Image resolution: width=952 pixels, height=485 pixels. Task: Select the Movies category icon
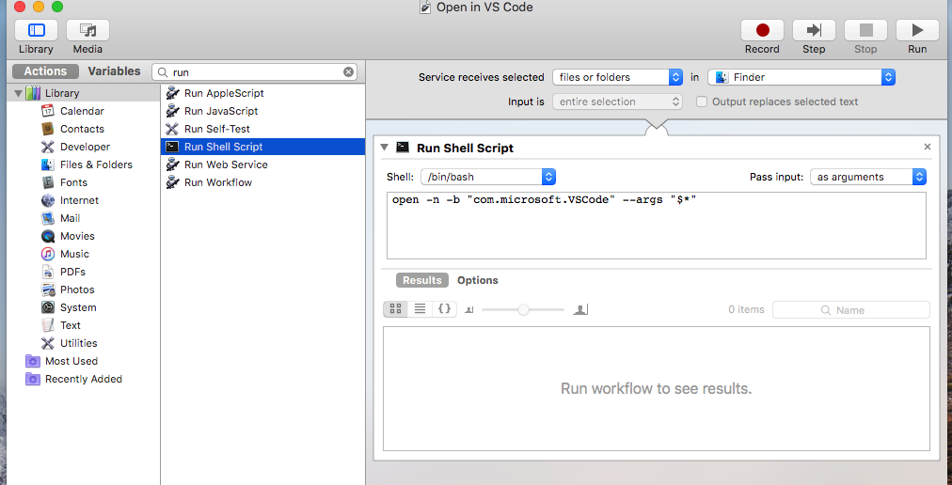click(x=48, y=236)
